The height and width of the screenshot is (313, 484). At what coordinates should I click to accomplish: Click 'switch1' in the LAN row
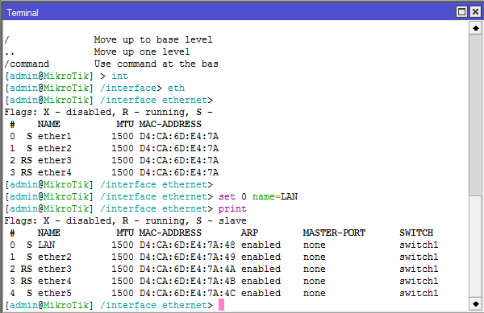click(419, 245)
